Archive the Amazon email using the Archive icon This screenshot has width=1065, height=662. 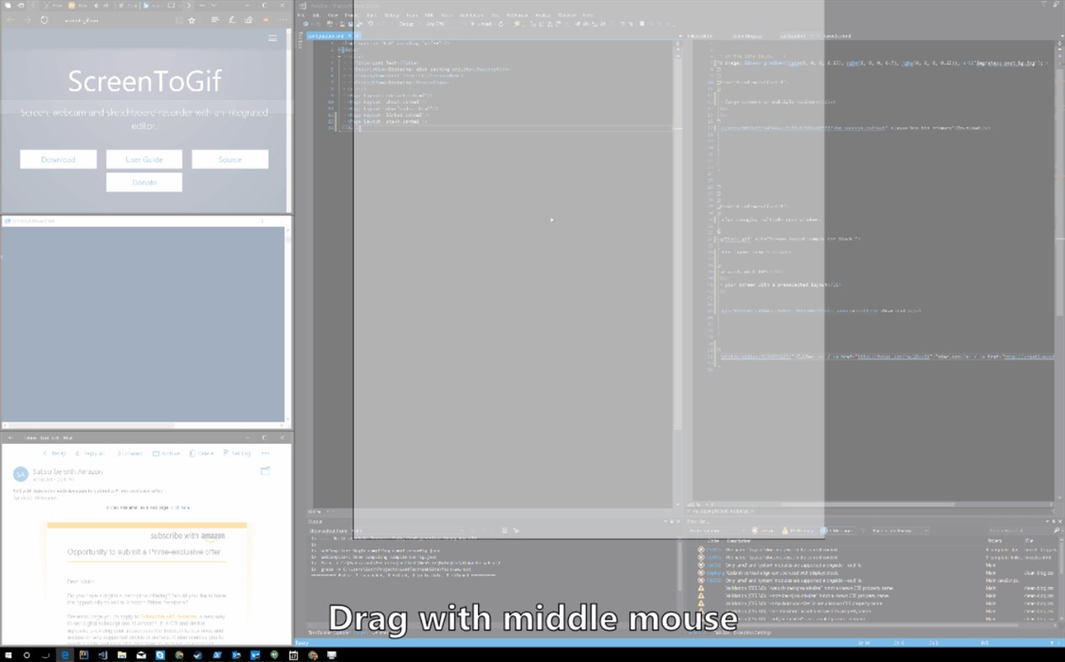pyautogui.click(x=167, y=453)
